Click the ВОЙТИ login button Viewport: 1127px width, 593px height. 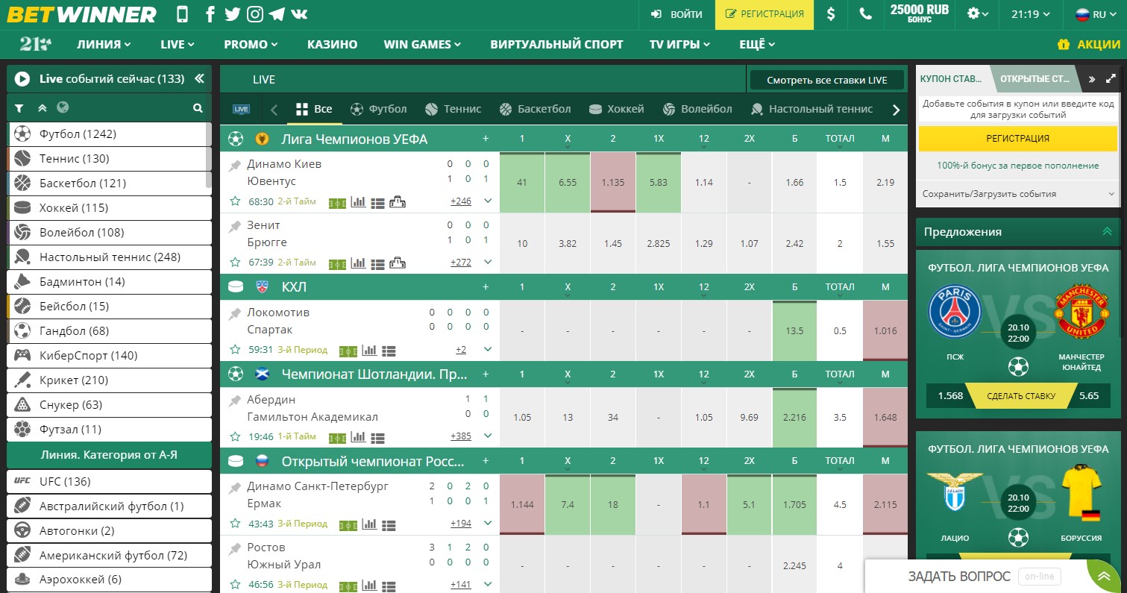click(676, 14)
